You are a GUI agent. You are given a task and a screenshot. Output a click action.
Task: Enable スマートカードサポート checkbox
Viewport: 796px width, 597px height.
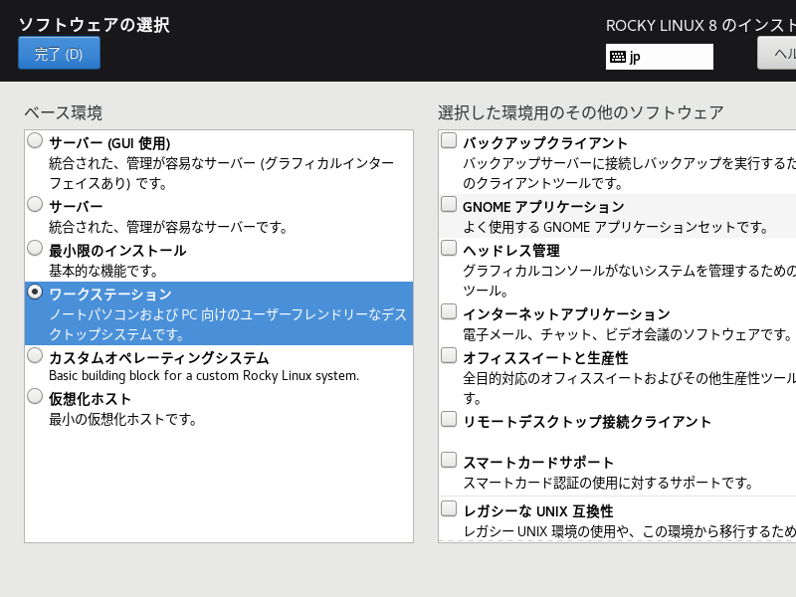tap(449, 460)
